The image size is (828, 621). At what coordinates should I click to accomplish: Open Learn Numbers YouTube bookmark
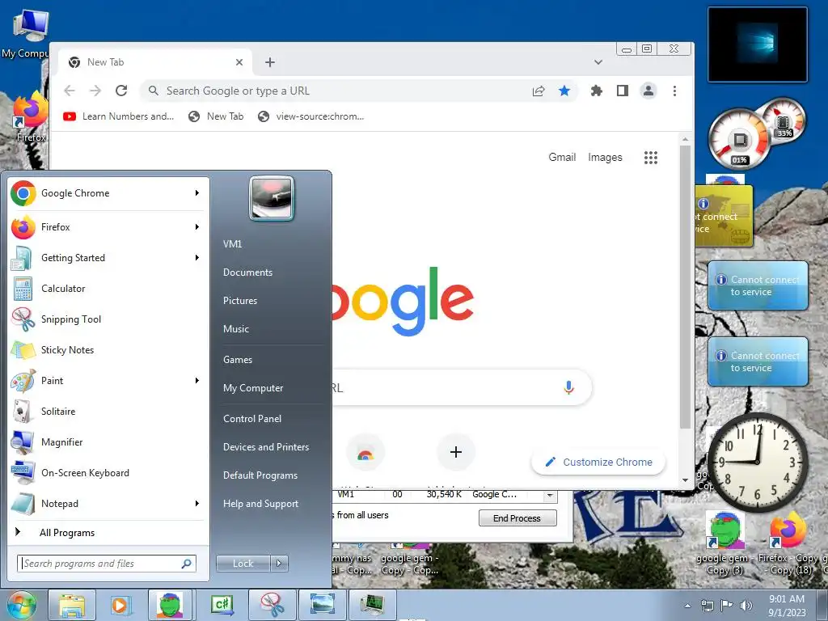tap(118, 116)
